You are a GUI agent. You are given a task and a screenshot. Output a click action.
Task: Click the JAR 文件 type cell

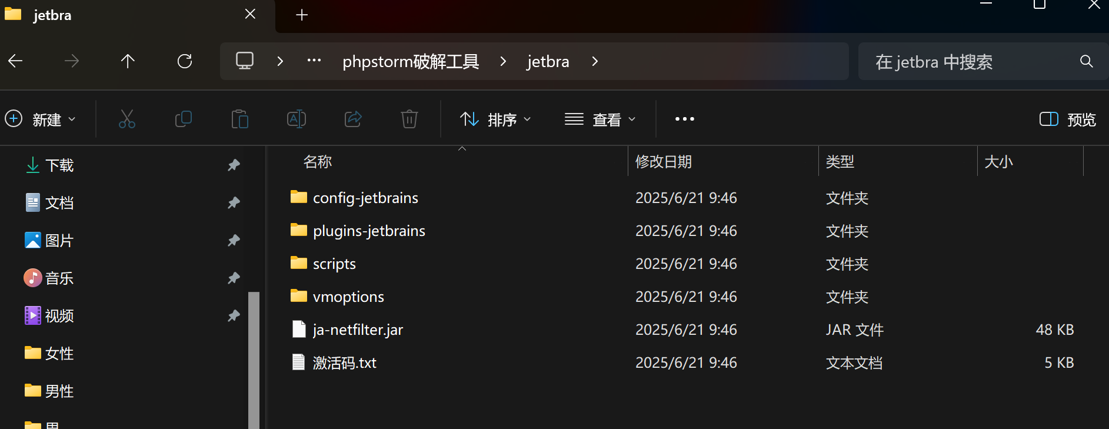[855, 330]
